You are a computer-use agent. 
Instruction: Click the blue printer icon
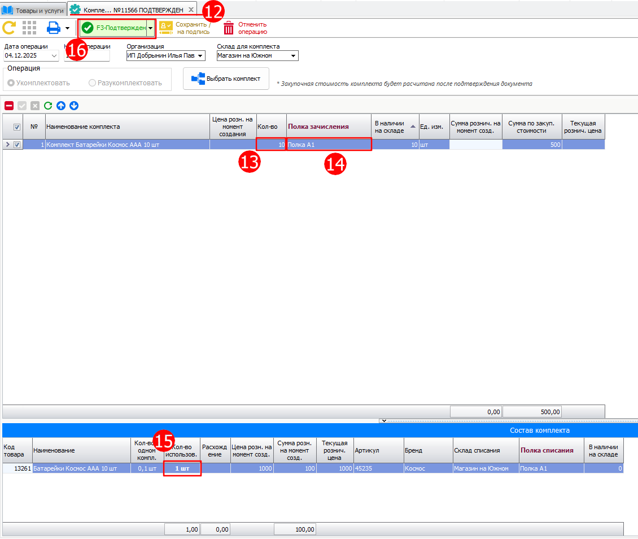coord(54,28)
